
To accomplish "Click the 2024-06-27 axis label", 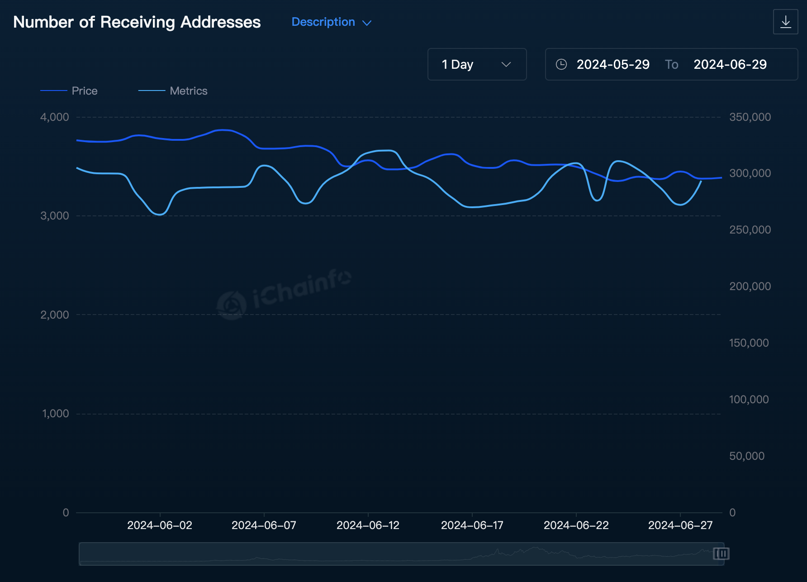I will click(680, 525).
